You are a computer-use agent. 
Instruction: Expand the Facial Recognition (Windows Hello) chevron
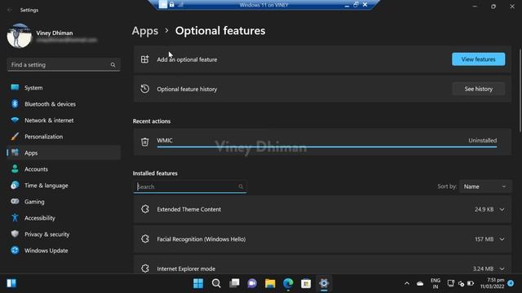coord(502,239)
